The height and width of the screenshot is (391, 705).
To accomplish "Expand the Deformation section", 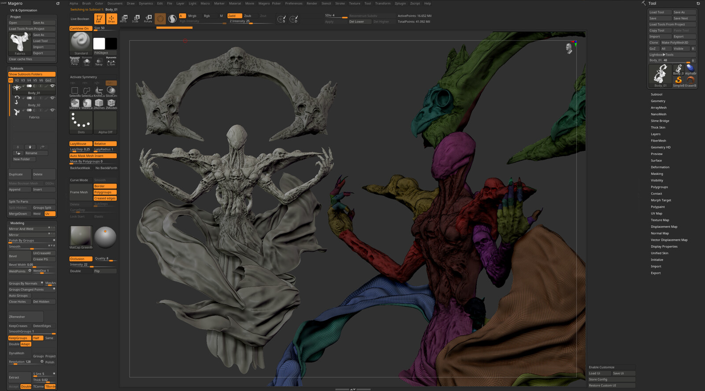I will click(660, 167).
